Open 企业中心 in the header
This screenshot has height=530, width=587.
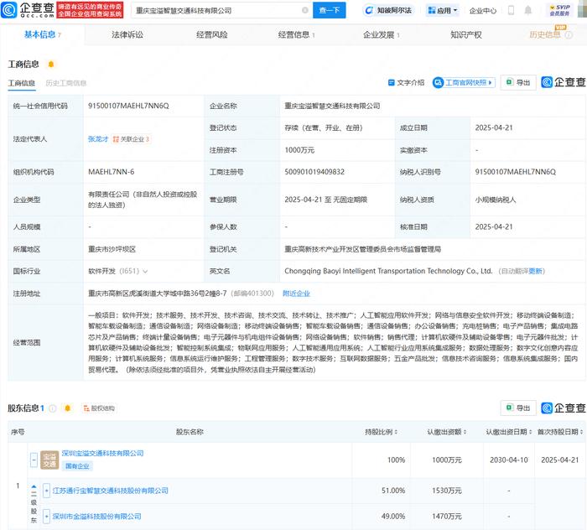483,10
